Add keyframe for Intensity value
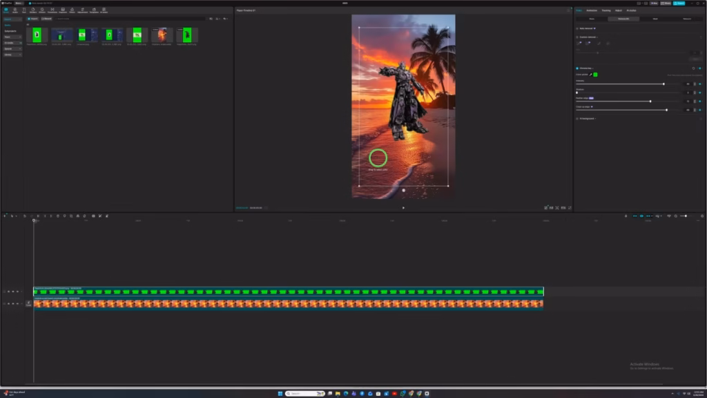The image size is (707, 398). (x=700, y=84)
